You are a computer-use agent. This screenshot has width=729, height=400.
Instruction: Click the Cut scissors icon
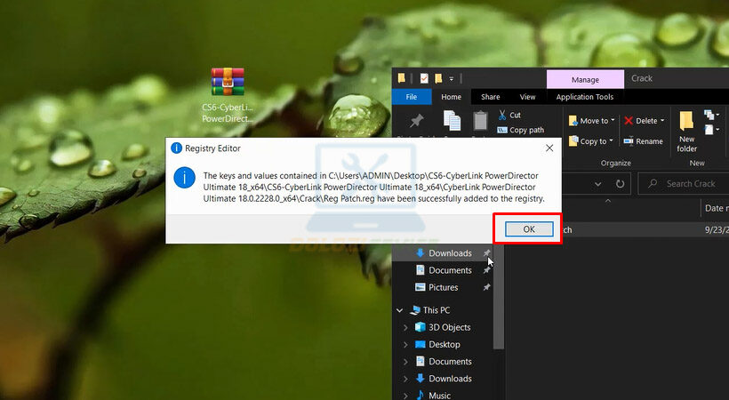[x=502, y=115]
